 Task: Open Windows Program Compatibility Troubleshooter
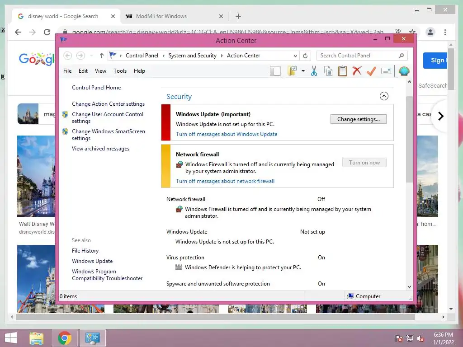[107, 275]
